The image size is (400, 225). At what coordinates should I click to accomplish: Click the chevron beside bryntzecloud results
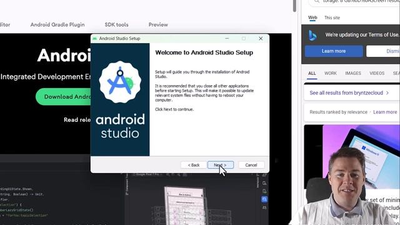tap(387, 93)
